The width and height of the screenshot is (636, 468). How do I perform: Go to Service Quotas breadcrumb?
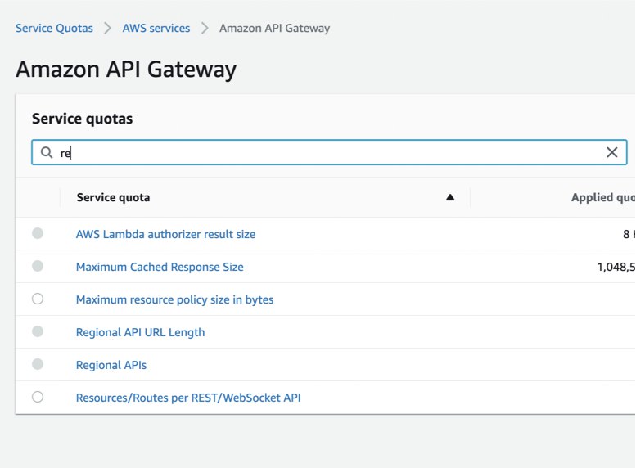[x=54, y=28]
